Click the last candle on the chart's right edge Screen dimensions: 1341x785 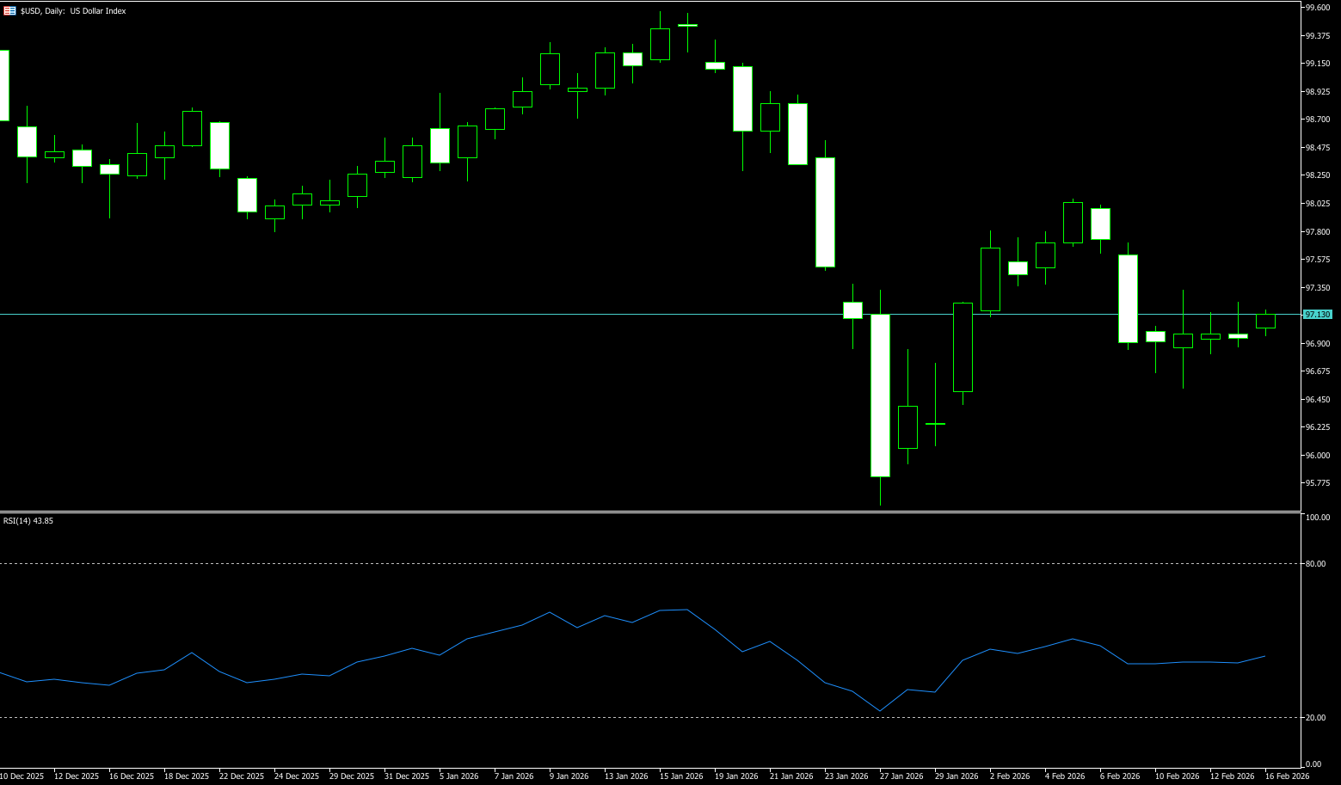[x=1265, y=321]
